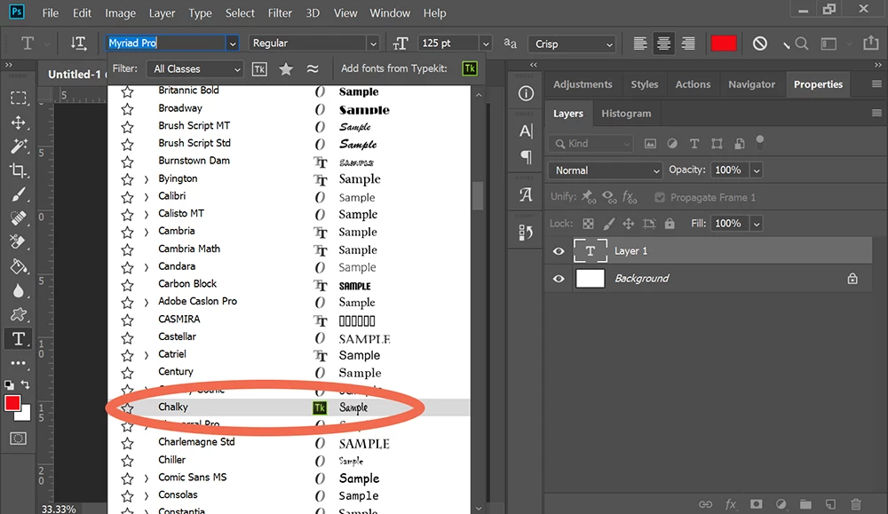Viewport: 888px width, 514px height.
Task: Toggle layer filter on/off switch
Action: point(760,143)
